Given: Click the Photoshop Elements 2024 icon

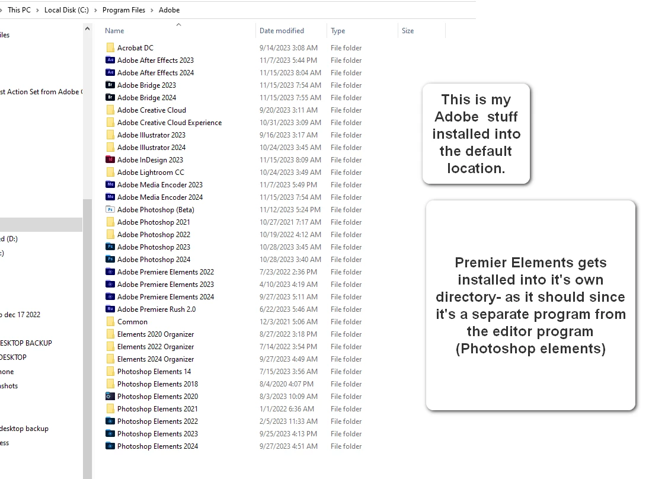Looking at the screenshot, I should 110,446.
